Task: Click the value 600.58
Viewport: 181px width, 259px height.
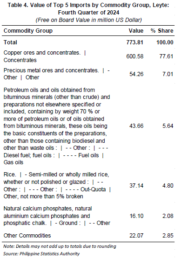Action: click(x=135, y=56)
